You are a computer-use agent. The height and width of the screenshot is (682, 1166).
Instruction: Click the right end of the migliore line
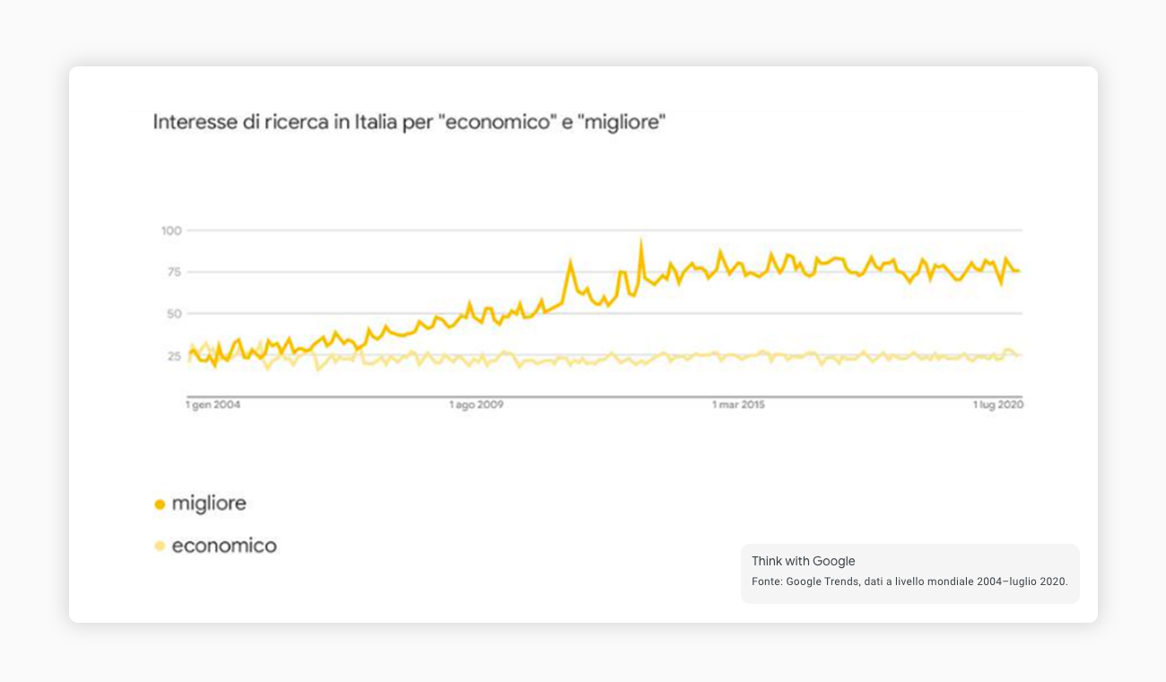tap(1019, 271)
